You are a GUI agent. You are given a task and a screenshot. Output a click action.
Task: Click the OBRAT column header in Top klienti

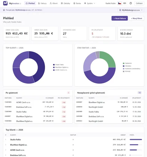coord(123,135)
